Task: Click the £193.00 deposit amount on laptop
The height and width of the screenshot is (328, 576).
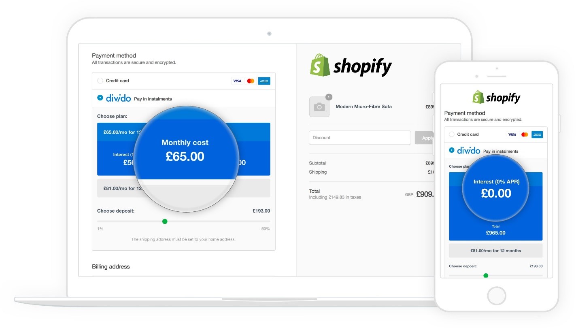Action: [x=261, y=211]
